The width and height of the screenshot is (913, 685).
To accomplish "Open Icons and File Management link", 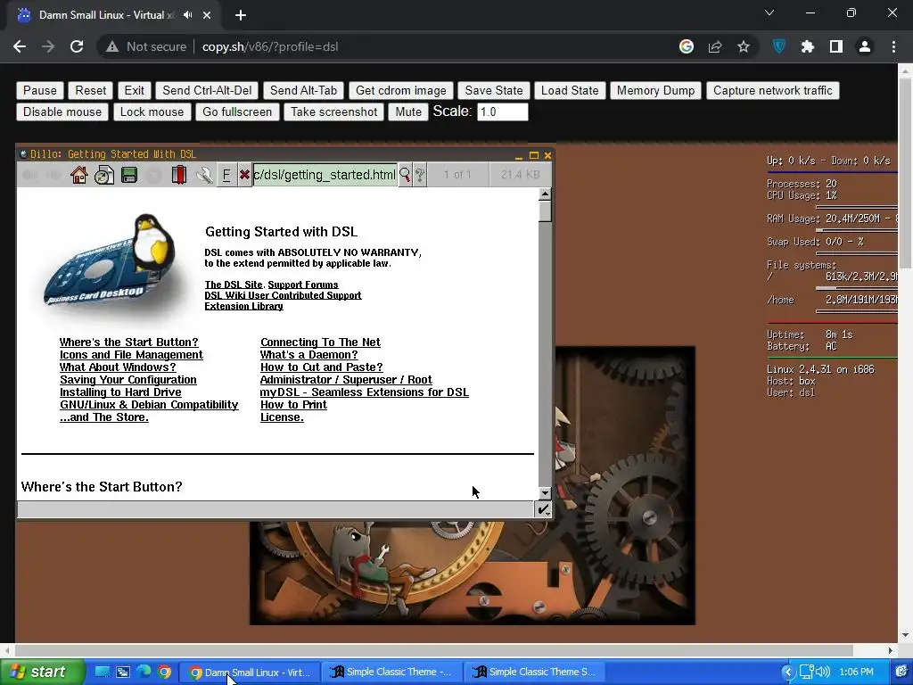I will point(131,355).
